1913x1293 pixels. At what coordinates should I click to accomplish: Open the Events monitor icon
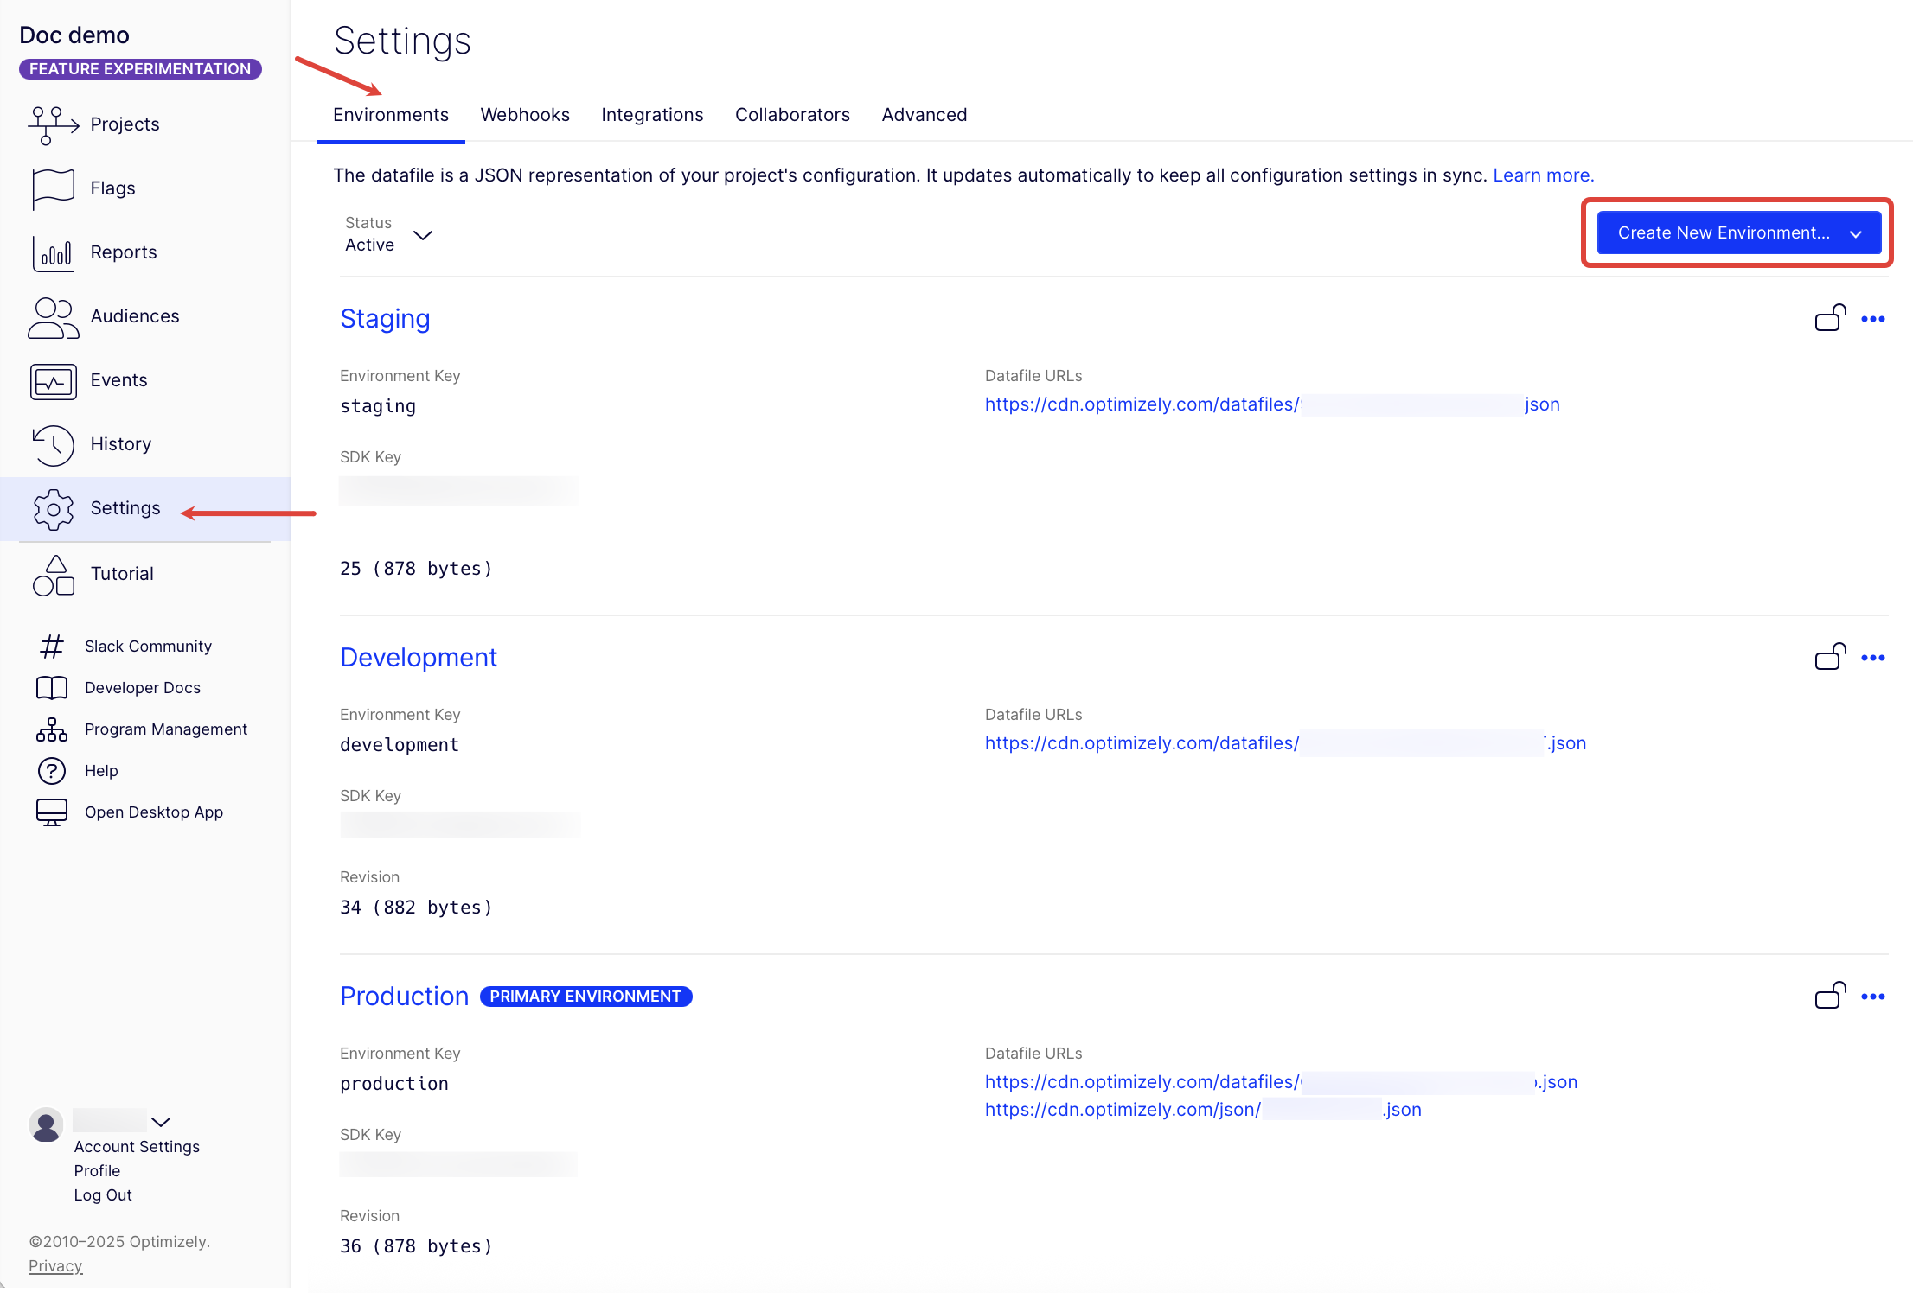[52, 381]
